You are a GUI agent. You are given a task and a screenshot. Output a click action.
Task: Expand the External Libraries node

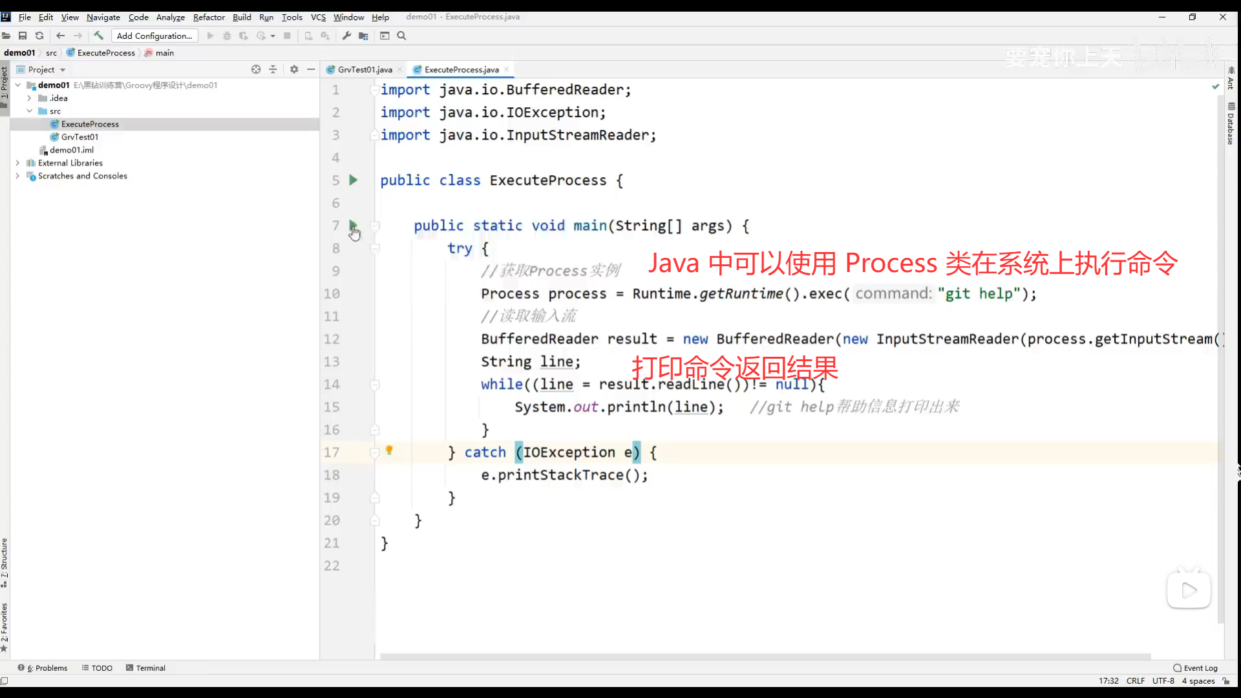(x=17, y=163)
